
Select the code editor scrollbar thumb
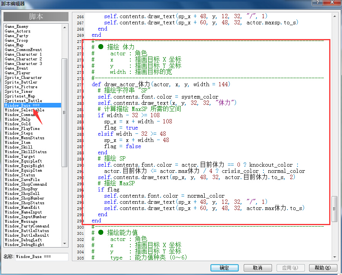click(x=334, y=209)
